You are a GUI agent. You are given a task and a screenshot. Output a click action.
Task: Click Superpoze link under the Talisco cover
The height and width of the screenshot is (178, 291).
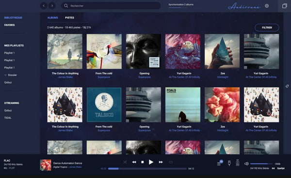coord(104,130)
